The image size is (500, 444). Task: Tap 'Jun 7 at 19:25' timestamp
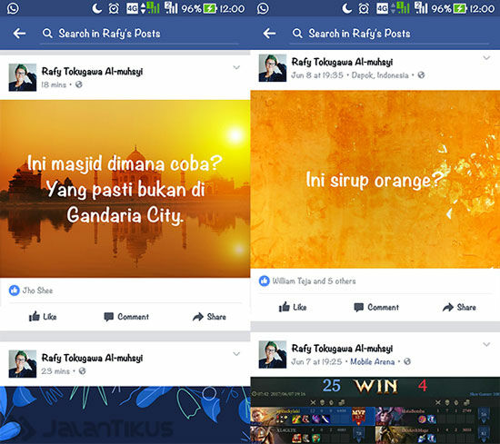tap(316, 361)
